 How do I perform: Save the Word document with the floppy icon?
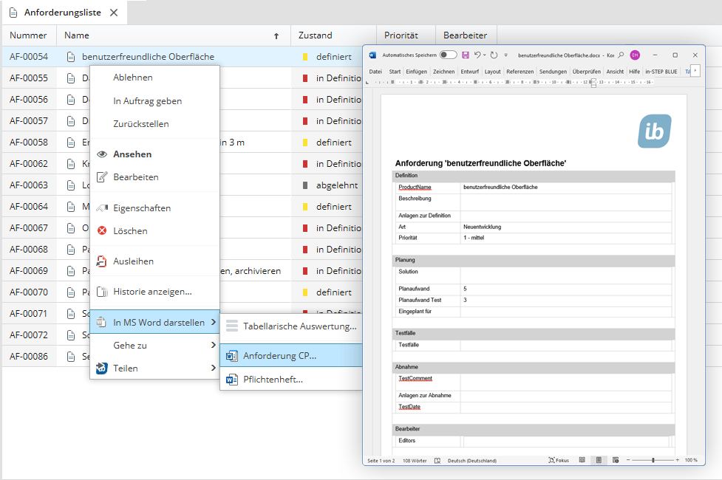(466, 55)
